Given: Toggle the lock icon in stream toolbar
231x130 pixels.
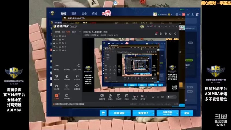Looking at the screenshot, I should [161, 34].
